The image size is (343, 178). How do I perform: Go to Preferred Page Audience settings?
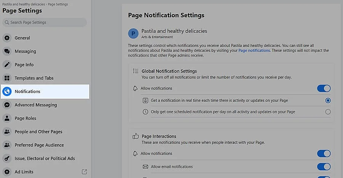(39, 145)
